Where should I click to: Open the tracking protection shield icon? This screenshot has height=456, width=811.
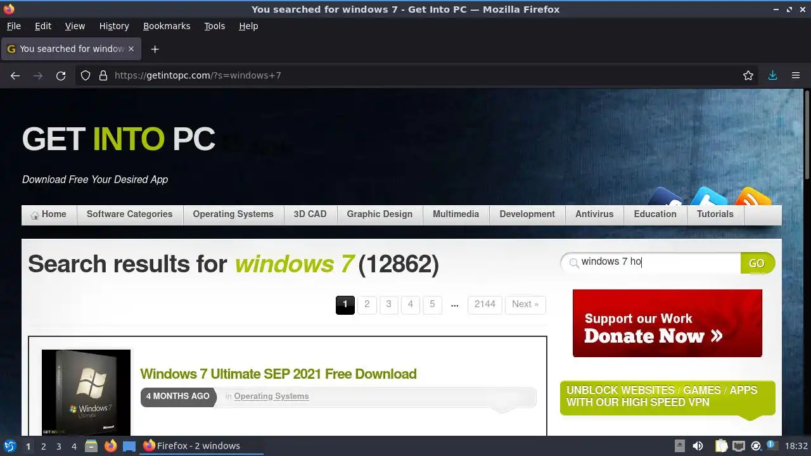coord(86,75)
